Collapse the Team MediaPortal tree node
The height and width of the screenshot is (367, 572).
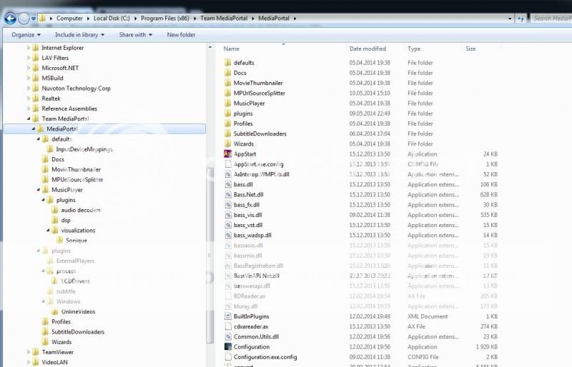pyautogui.click(x=29, y=119)
